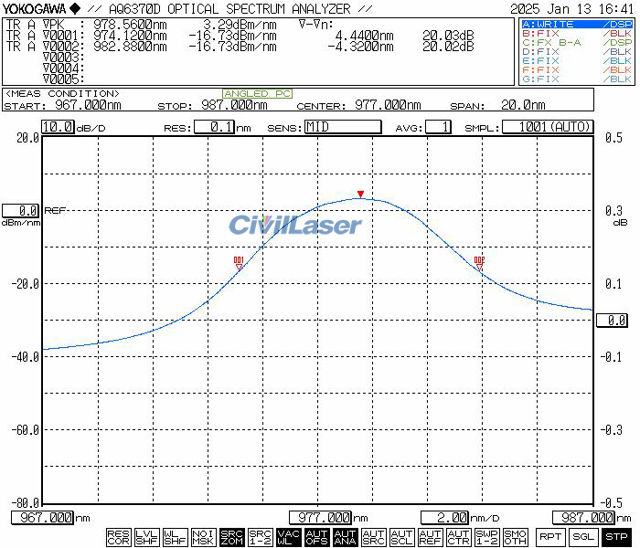Click the CENTER 977.000nm condition text
The height and width of the screenshot is (548, 640).
[358, 105]
